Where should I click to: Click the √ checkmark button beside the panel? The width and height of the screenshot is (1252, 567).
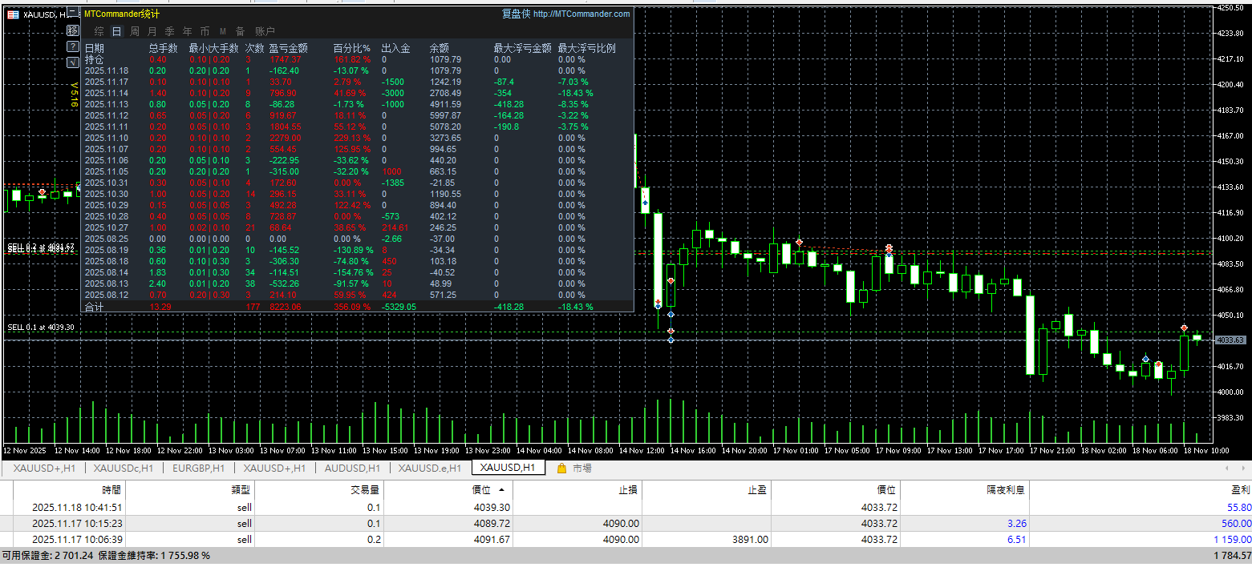(73, 64)
